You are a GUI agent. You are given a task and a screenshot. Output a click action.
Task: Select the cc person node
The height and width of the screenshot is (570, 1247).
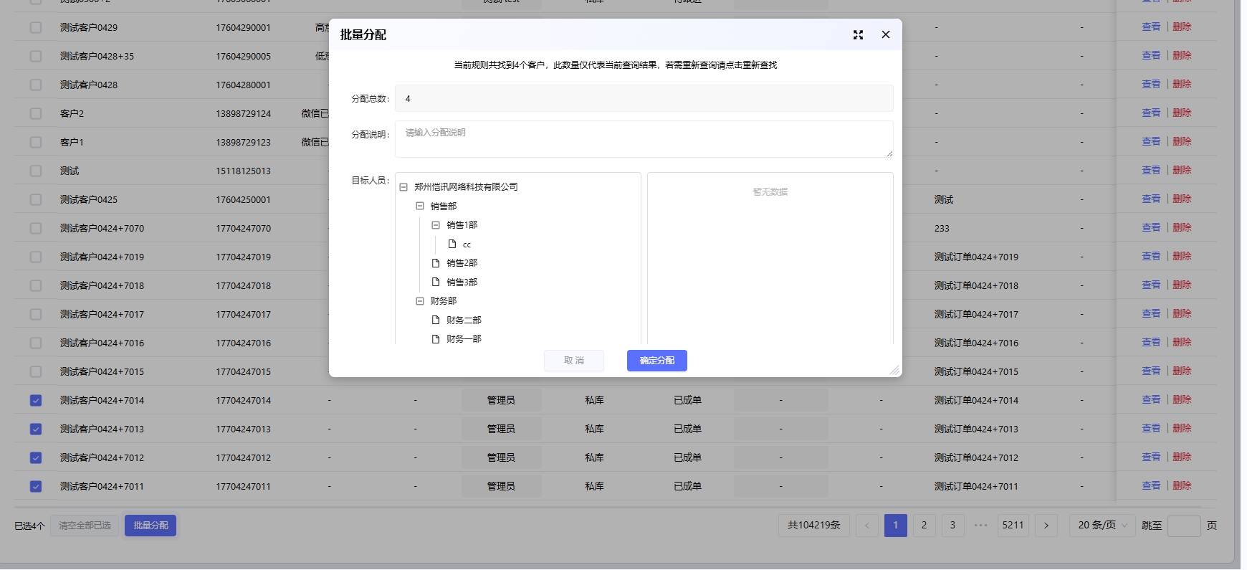(467, 244)
